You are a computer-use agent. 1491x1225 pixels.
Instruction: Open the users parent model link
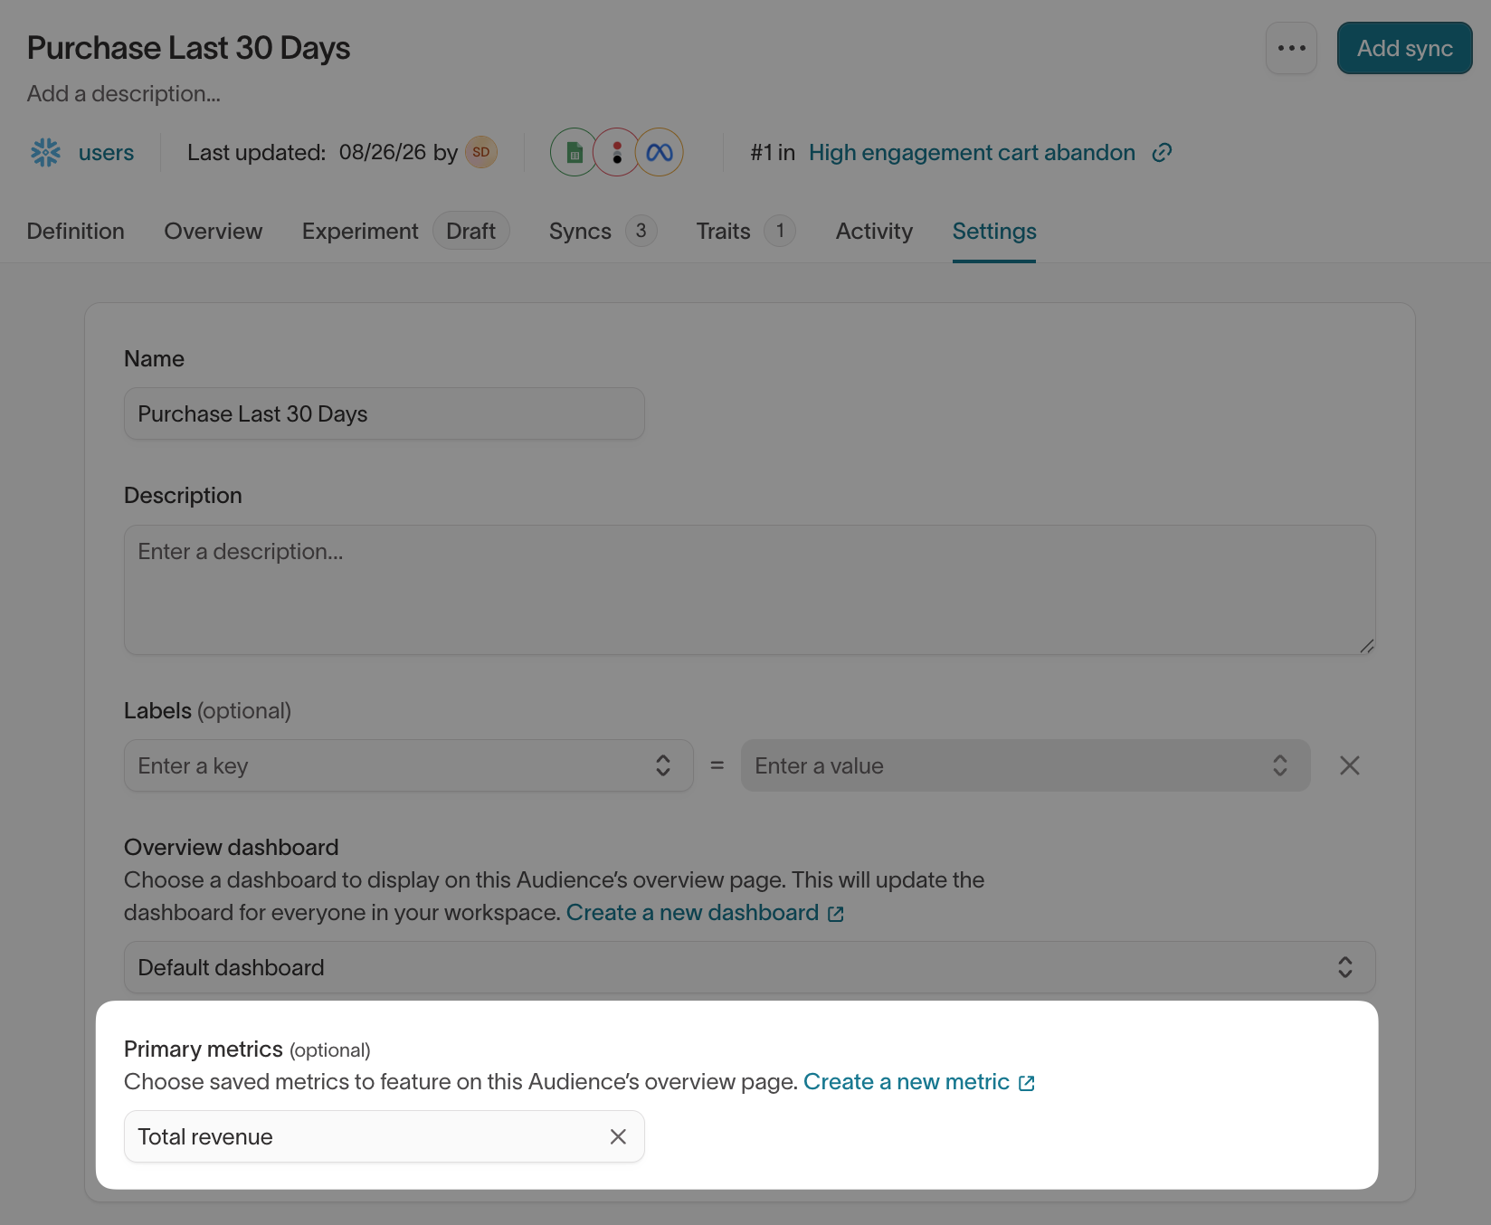pos(106,153)
